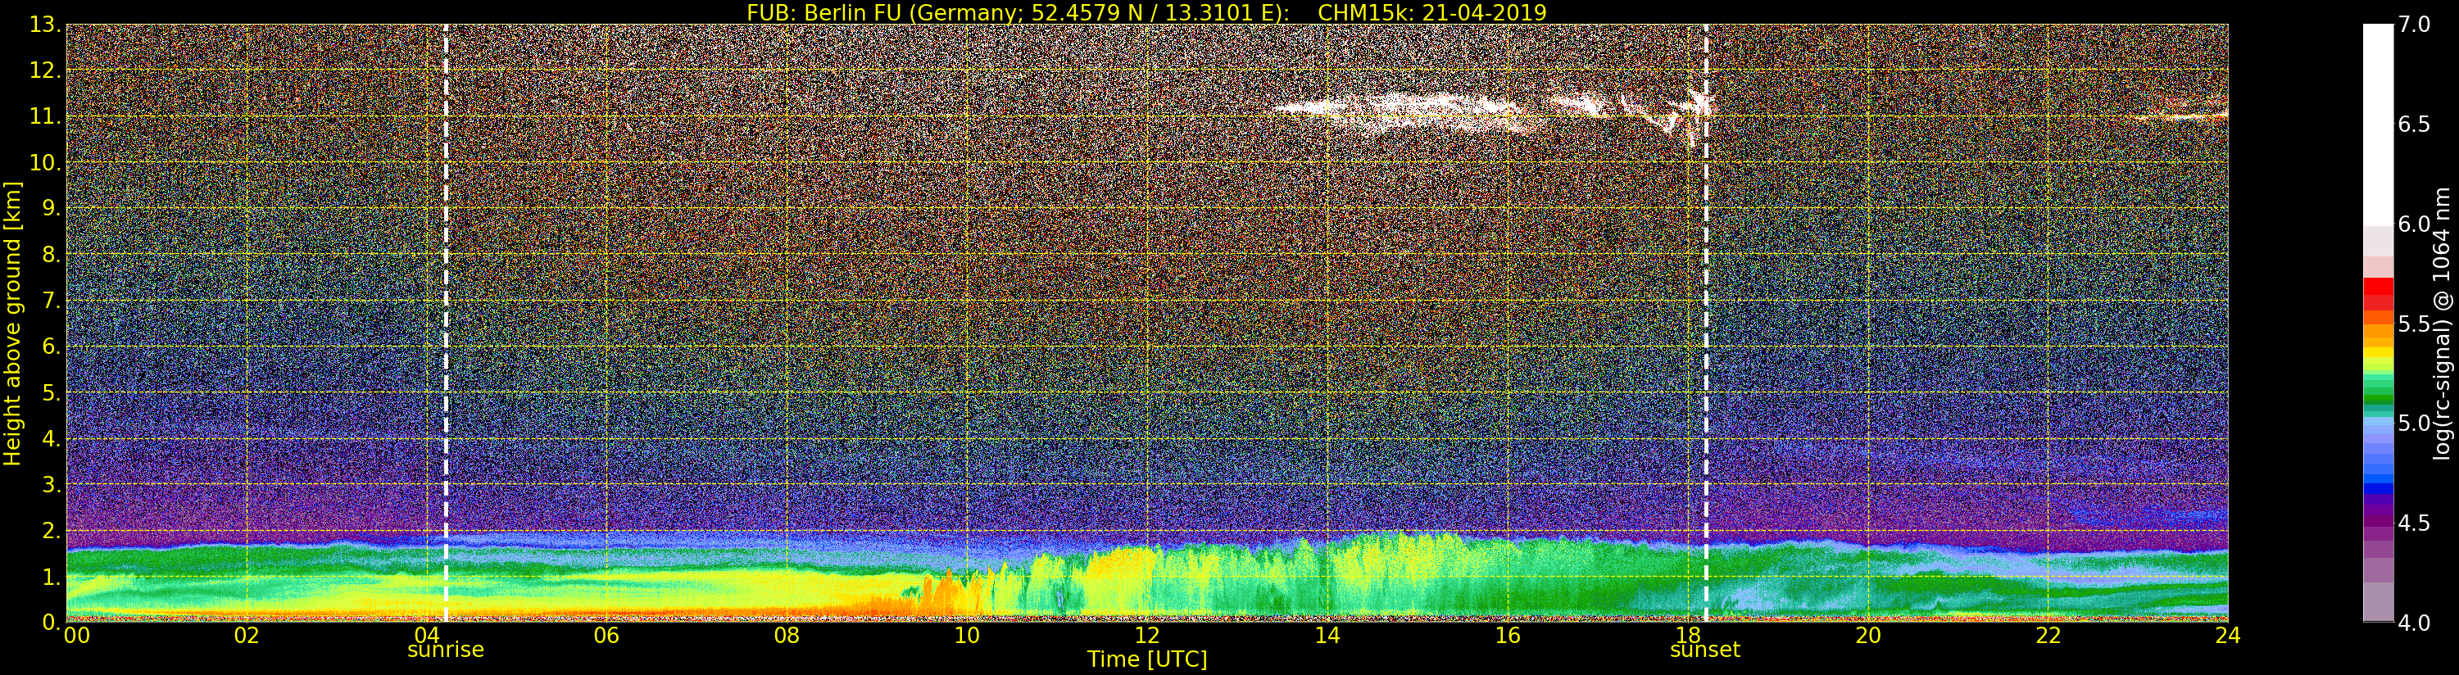This screenshot has width=2459, height=675.
Task: Click the 'log(rc-signal) @ 1064 nm' colorbar label
Action: coord(2442,324)
